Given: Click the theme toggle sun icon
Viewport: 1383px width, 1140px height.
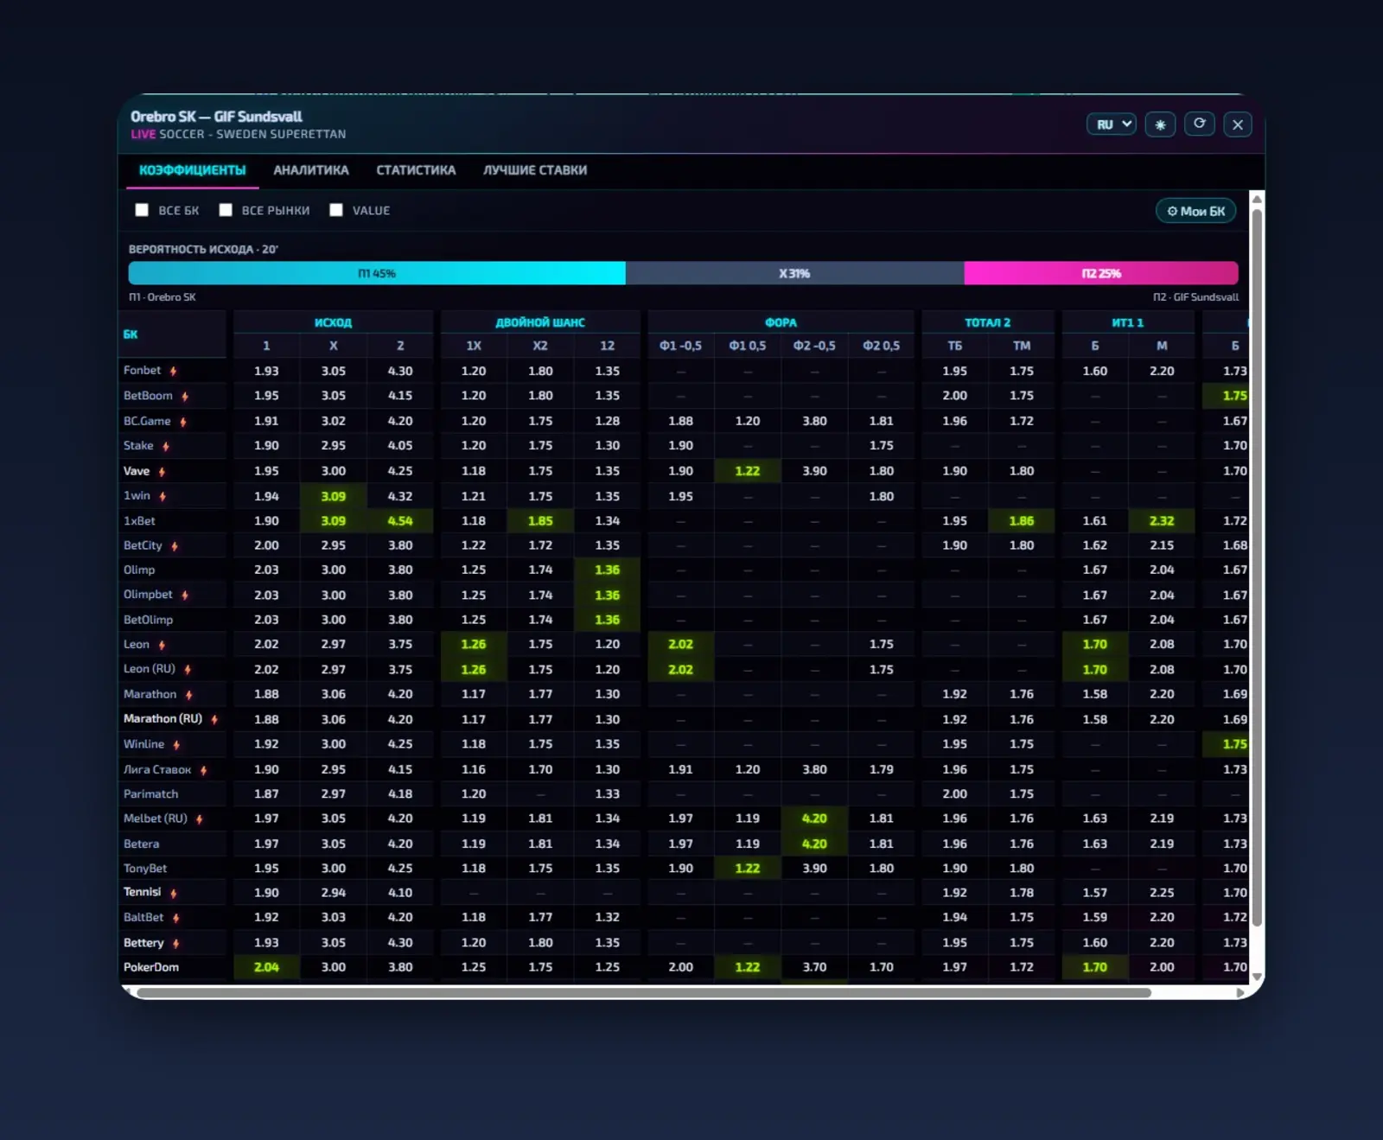Looking at the screenshot, I should [1160, 124].
